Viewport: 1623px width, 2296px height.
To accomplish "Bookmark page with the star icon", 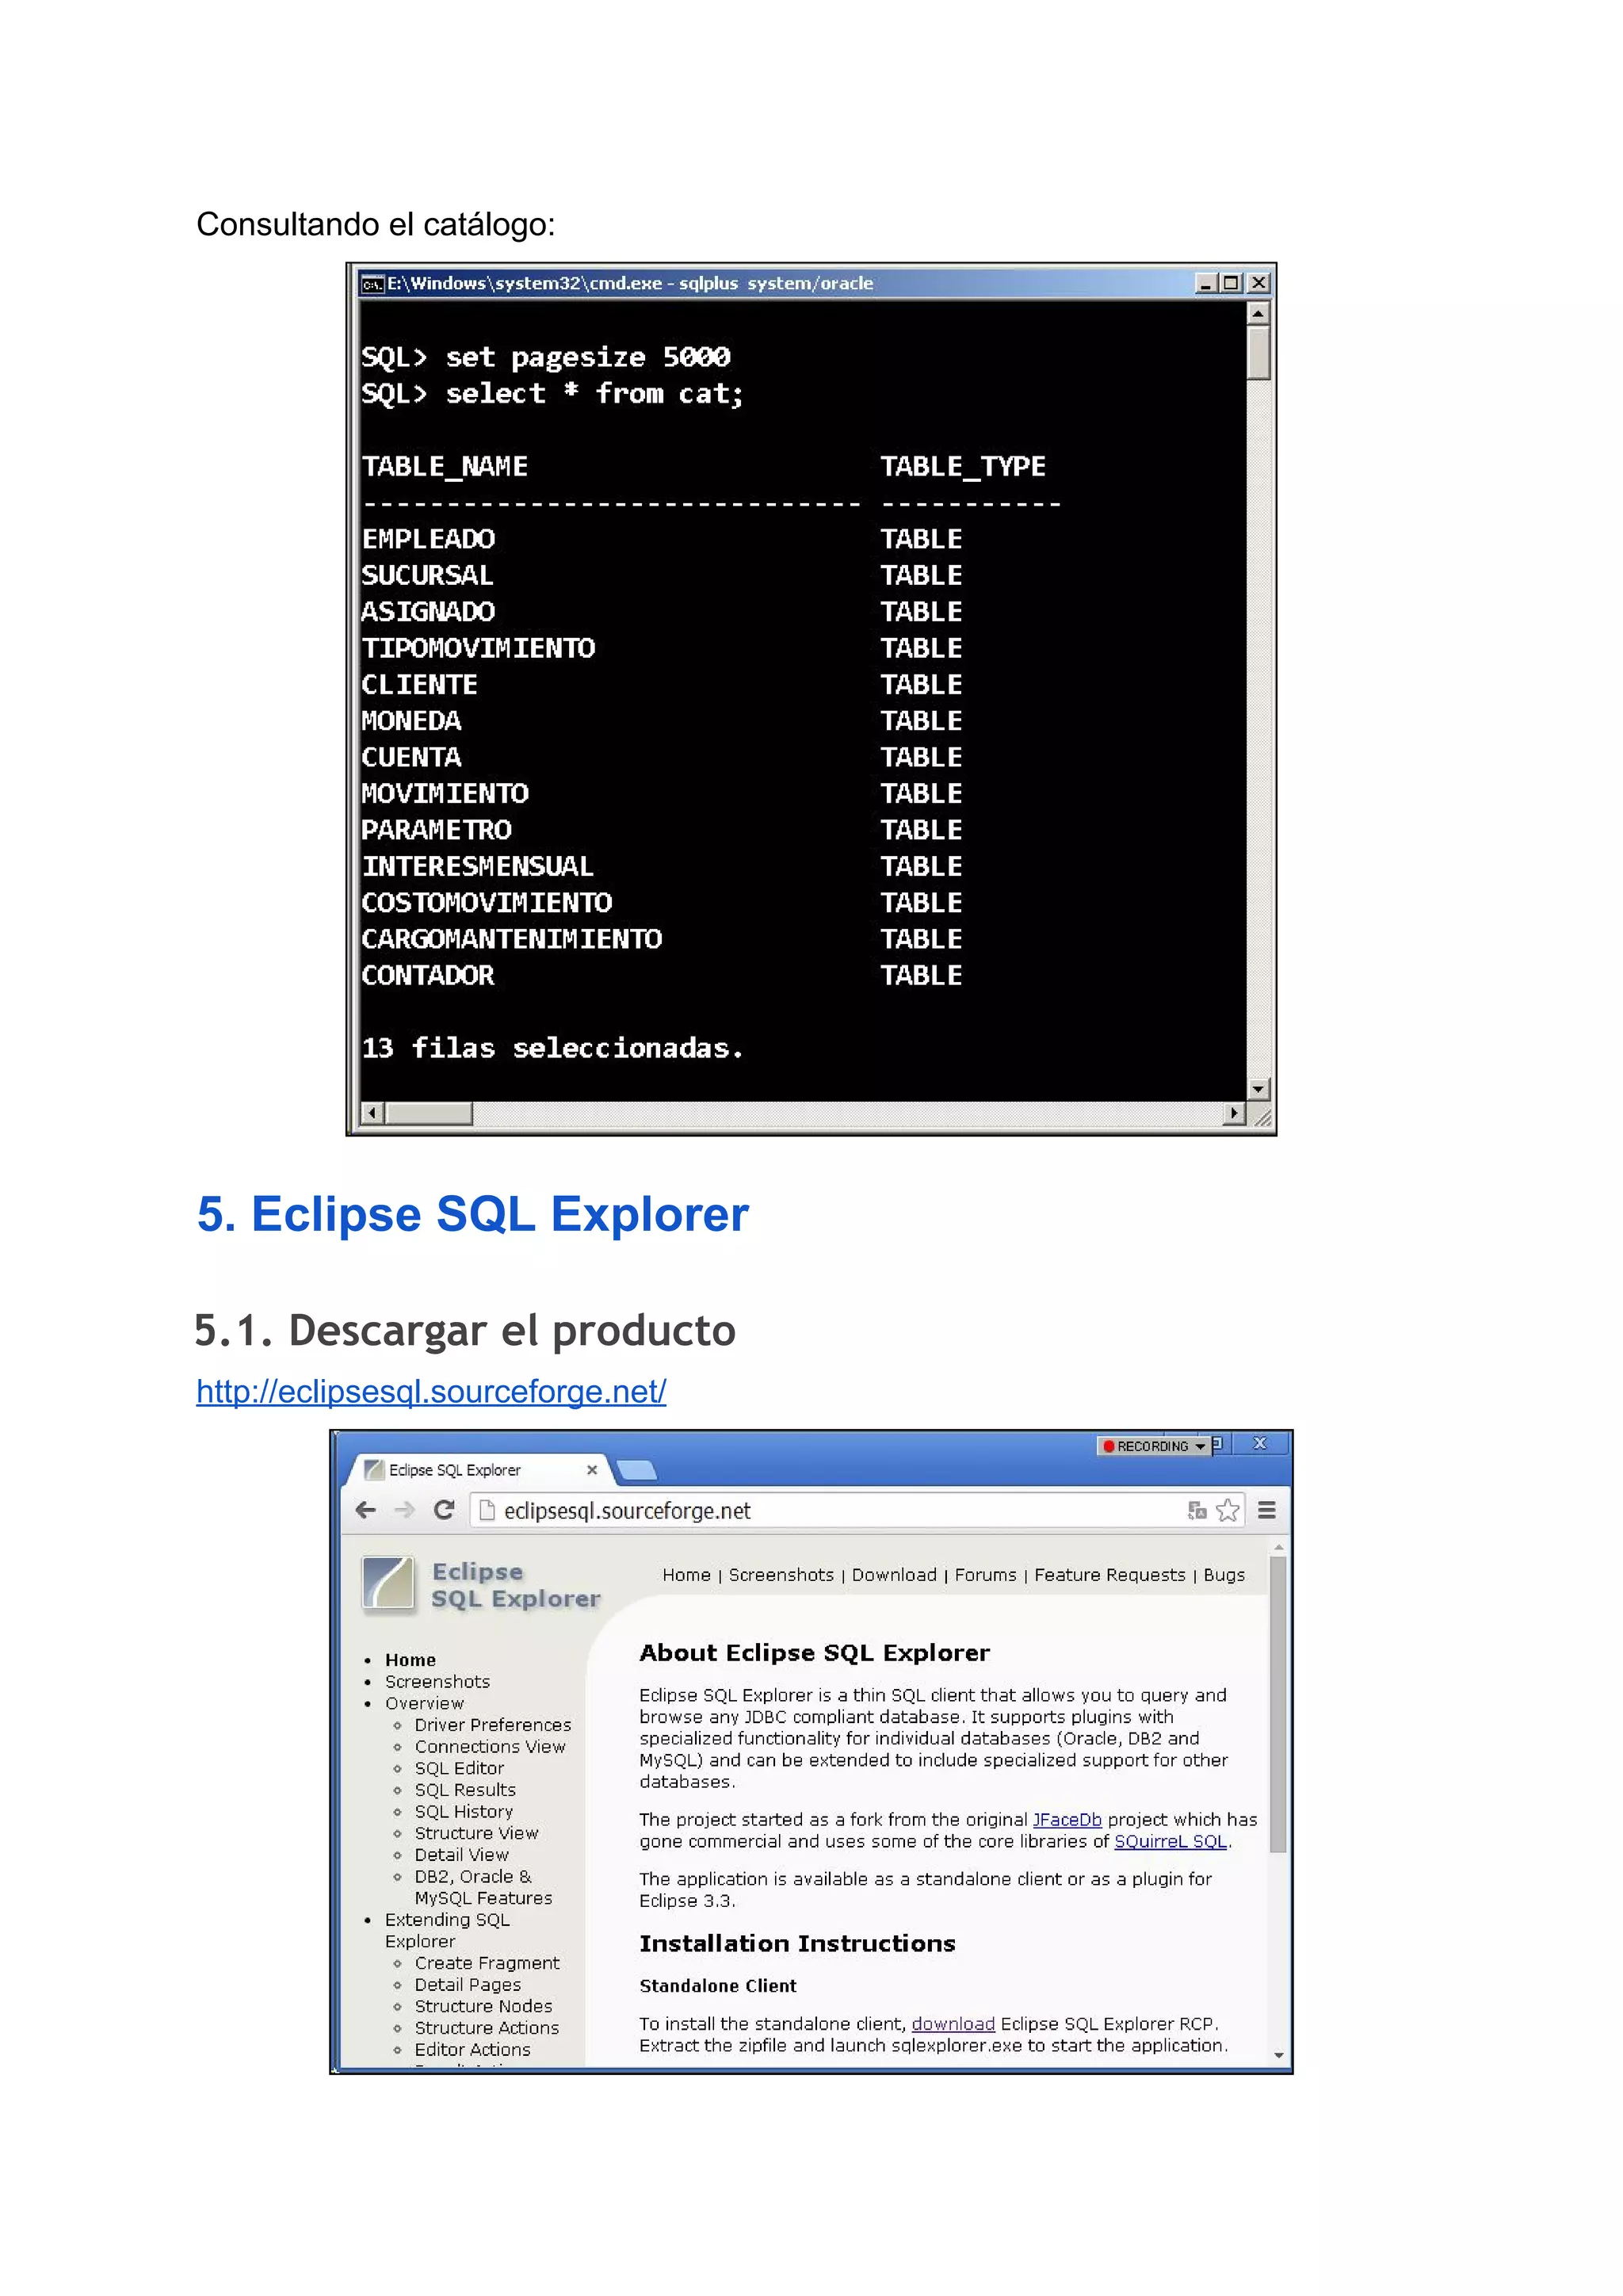I will [x=1228, y=1510].
